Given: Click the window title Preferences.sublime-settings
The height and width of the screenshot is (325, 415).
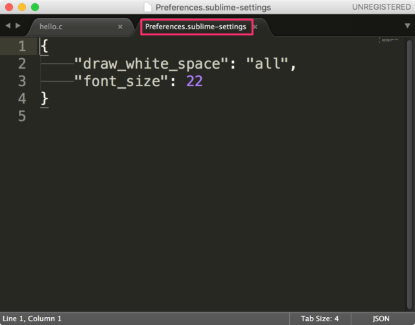Looking at the screenshot, I should tap(213, 7).
